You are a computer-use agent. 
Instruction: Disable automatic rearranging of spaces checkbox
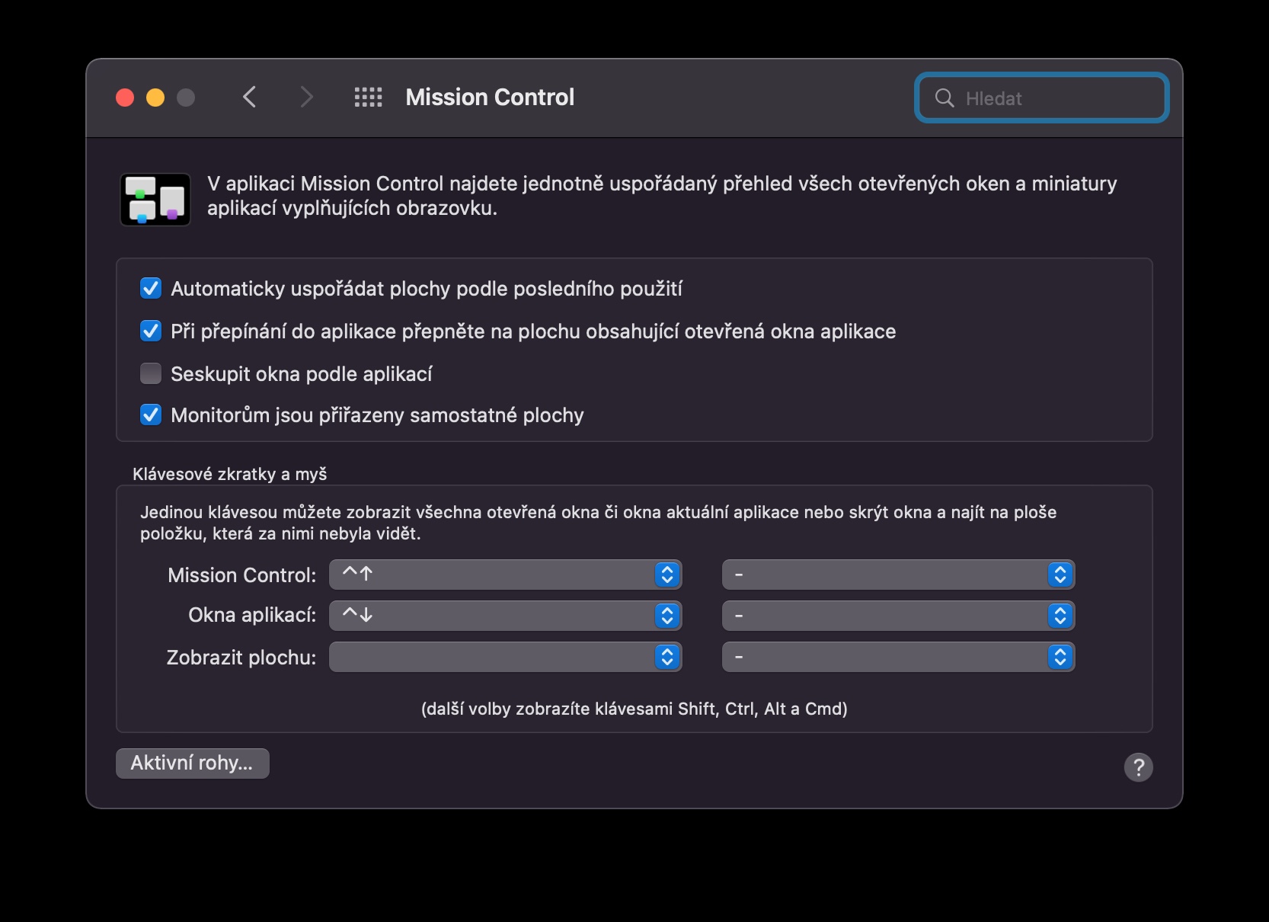tap(151, 289)
